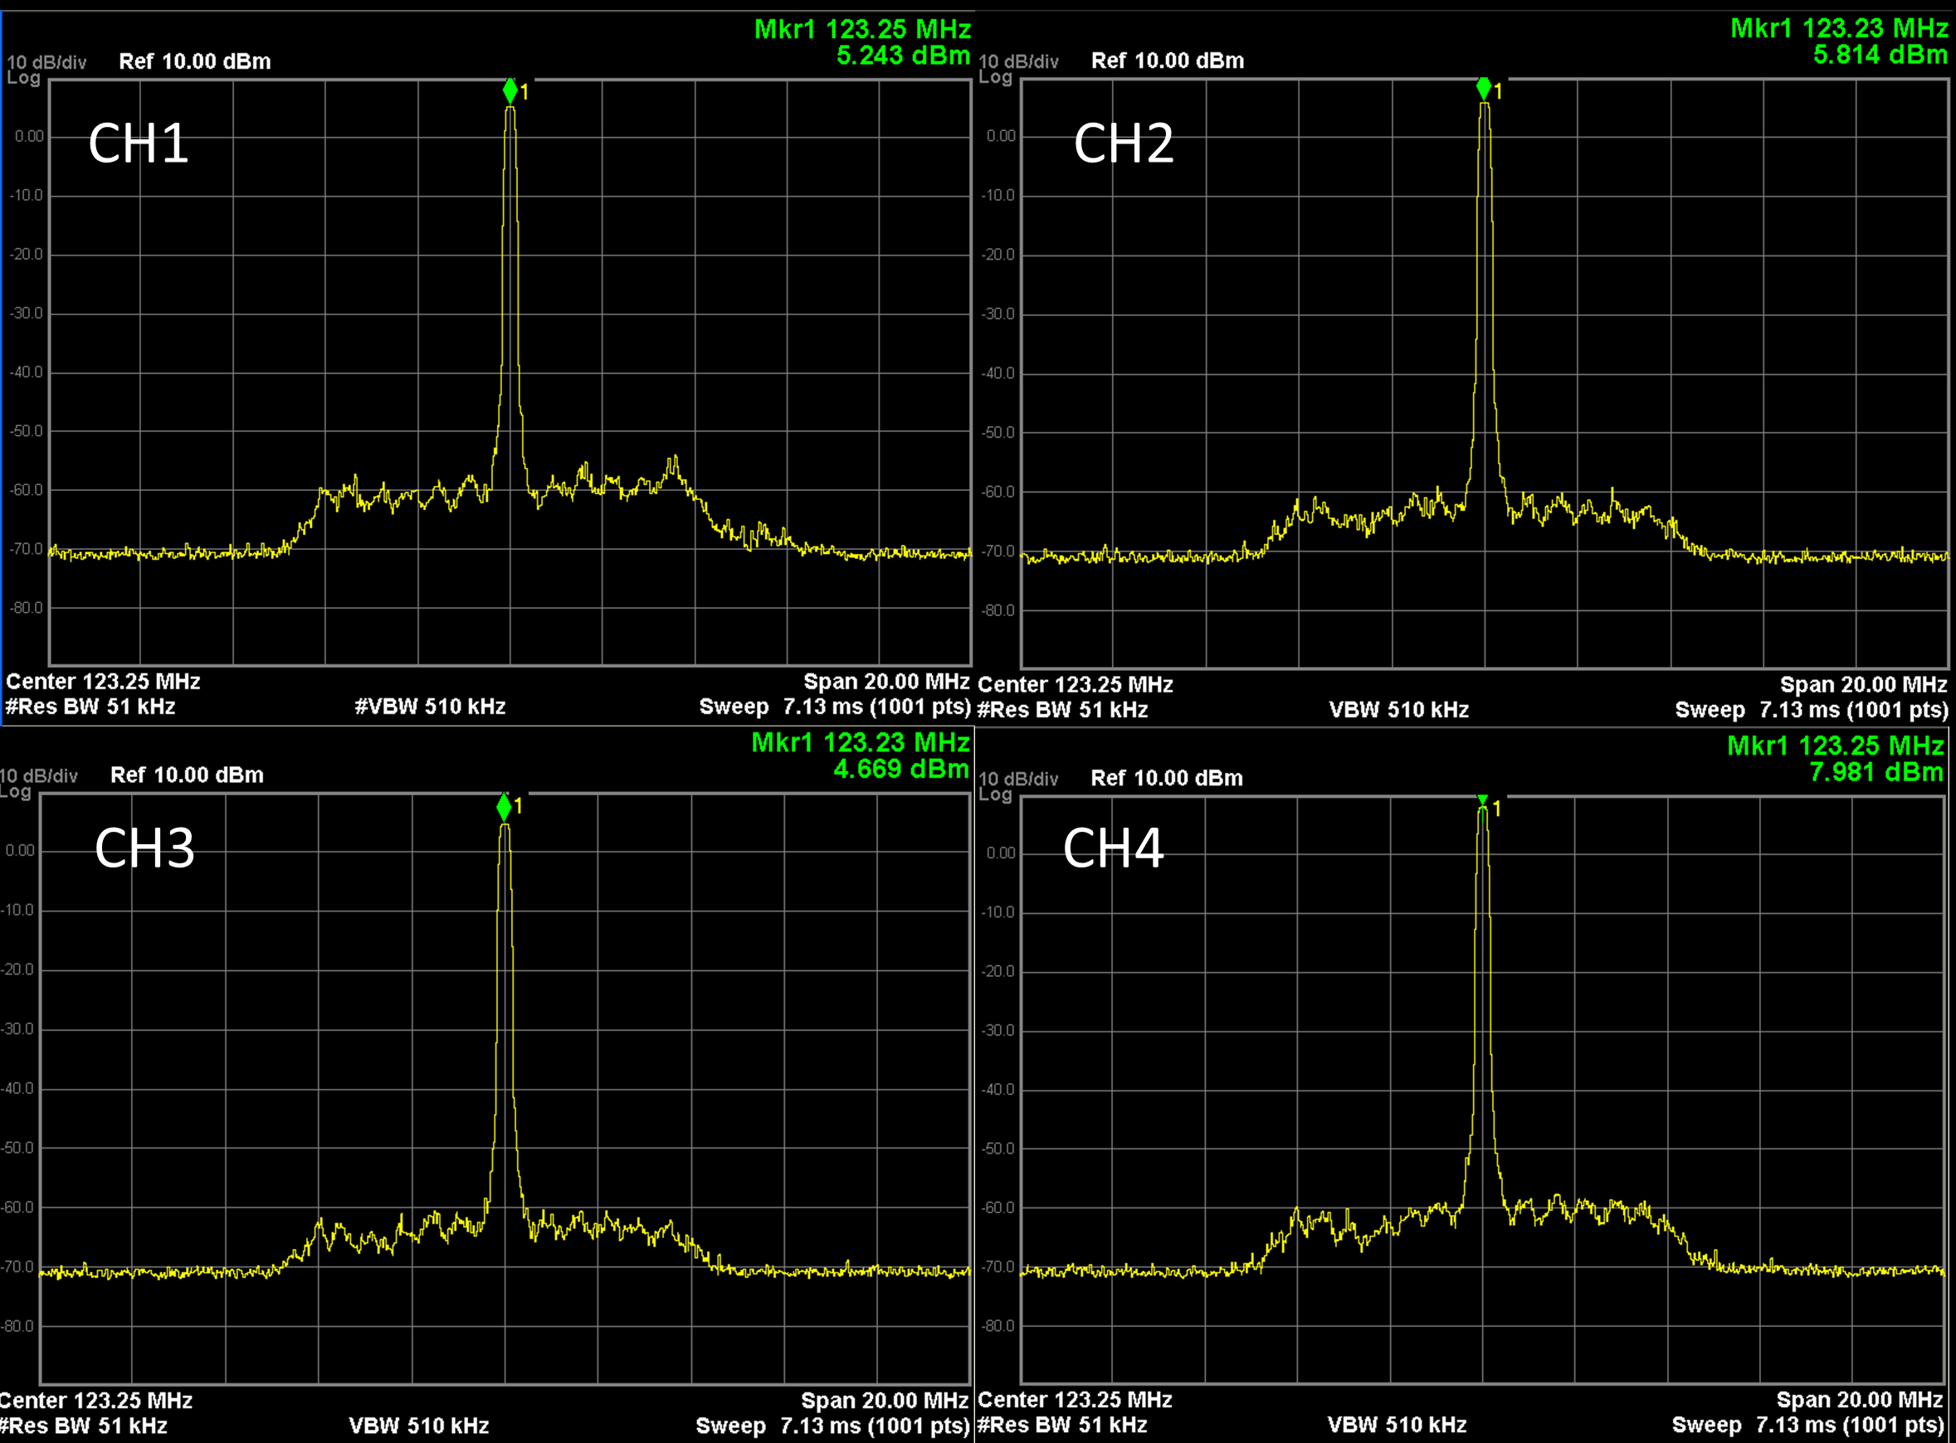This screenshot has width=1956, height=1443.
Task: Click CH4 Ref 10.00 dBm setting
Action: click(1166, 778)
